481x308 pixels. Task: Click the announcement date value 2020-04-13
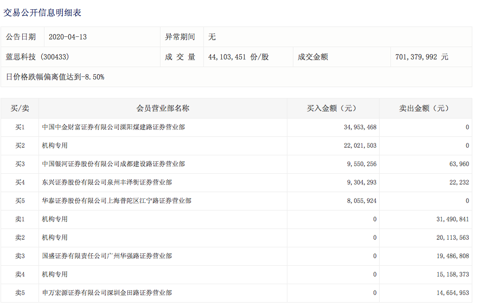68,37
